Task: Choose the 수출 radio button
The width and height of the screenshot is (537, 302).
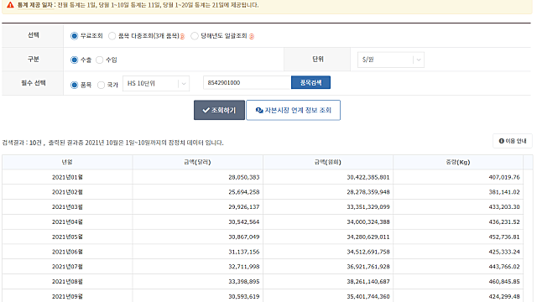Action: coord(75,60)
